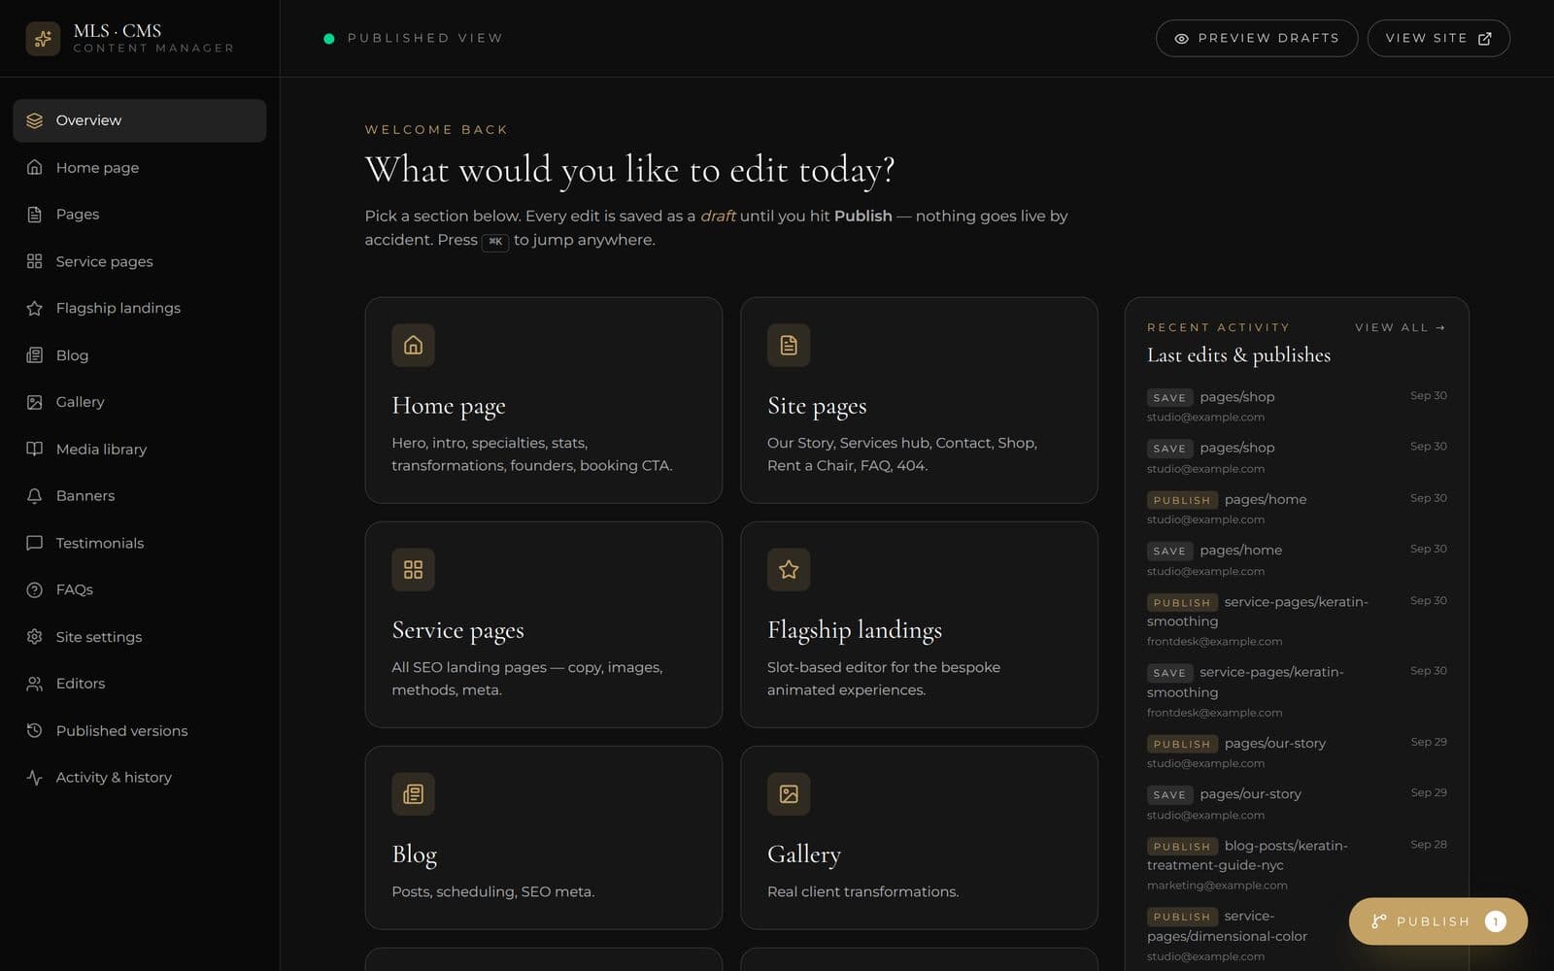Click the picture icon beside sidebar Gallery
Viewport: 1554px width, 971px height.
click(x=35, y=402)
